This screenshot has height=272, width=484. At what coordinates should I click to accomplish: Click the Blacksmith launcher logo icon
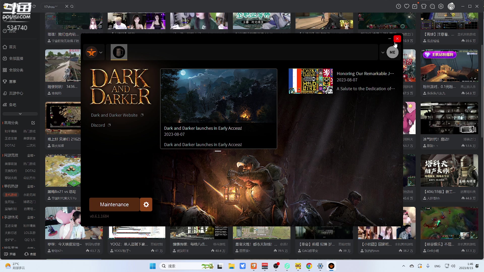click(x=92, y=52)
